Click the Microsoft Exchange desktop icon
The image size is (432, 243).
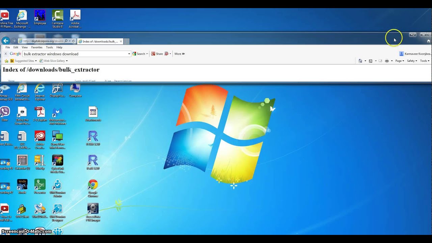click(22, 19)
